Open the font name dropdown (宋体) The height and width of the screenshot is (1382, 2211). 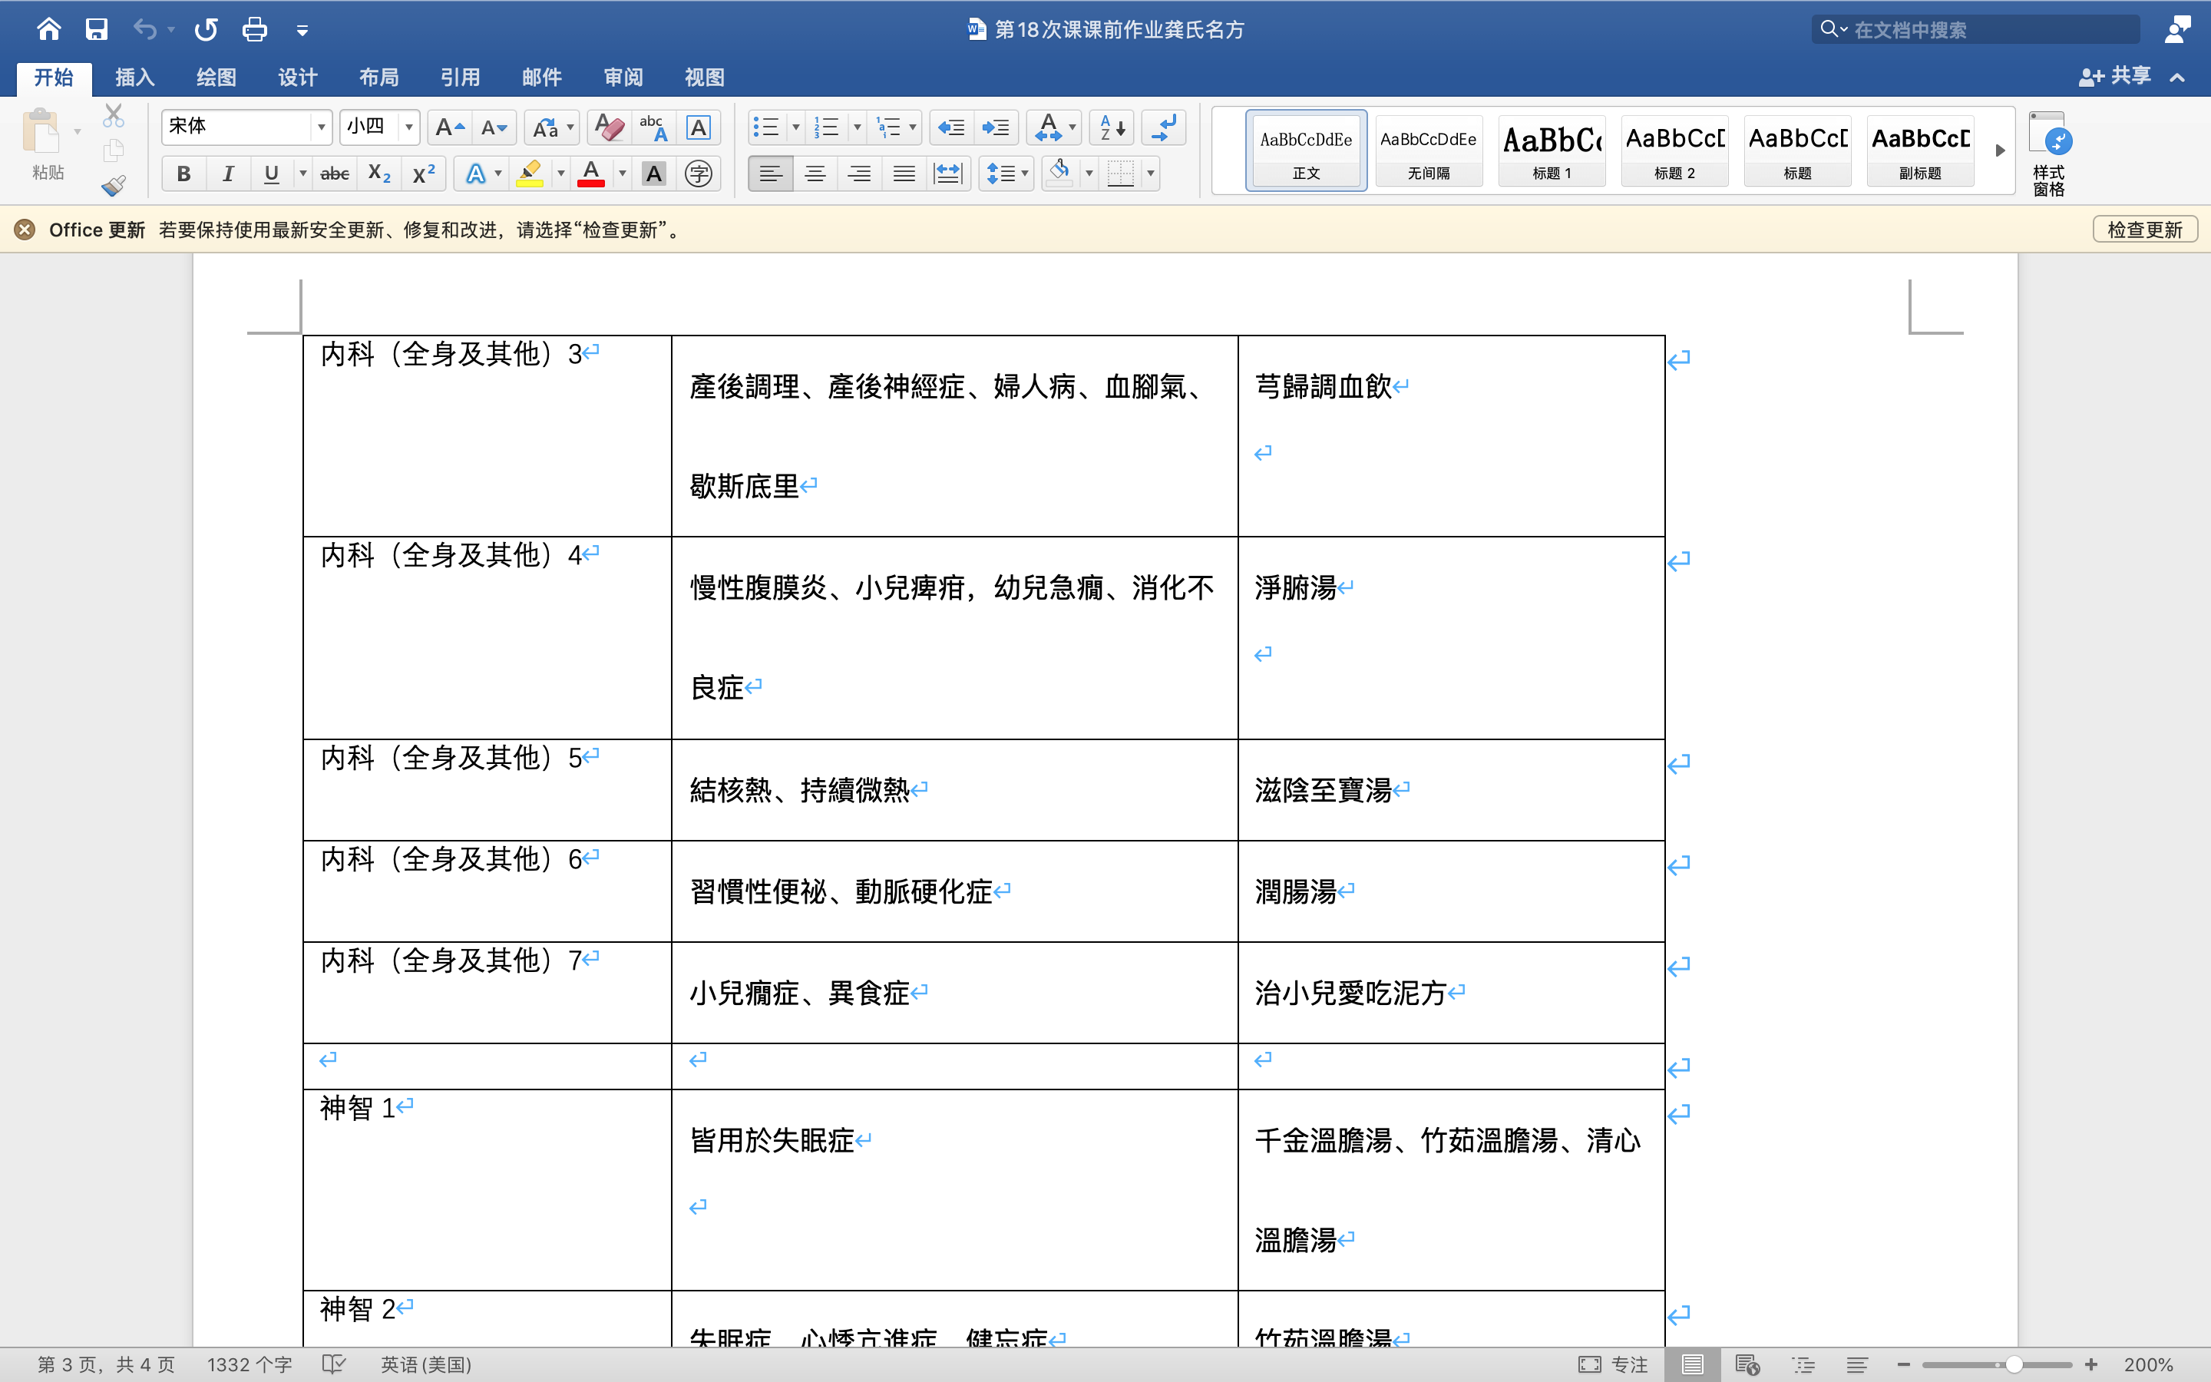321,127
